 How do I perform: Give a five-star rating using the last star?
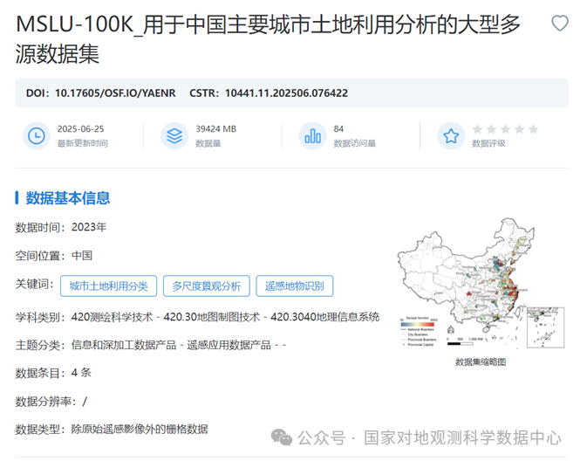pyautogui.click(x=533, y=129)
